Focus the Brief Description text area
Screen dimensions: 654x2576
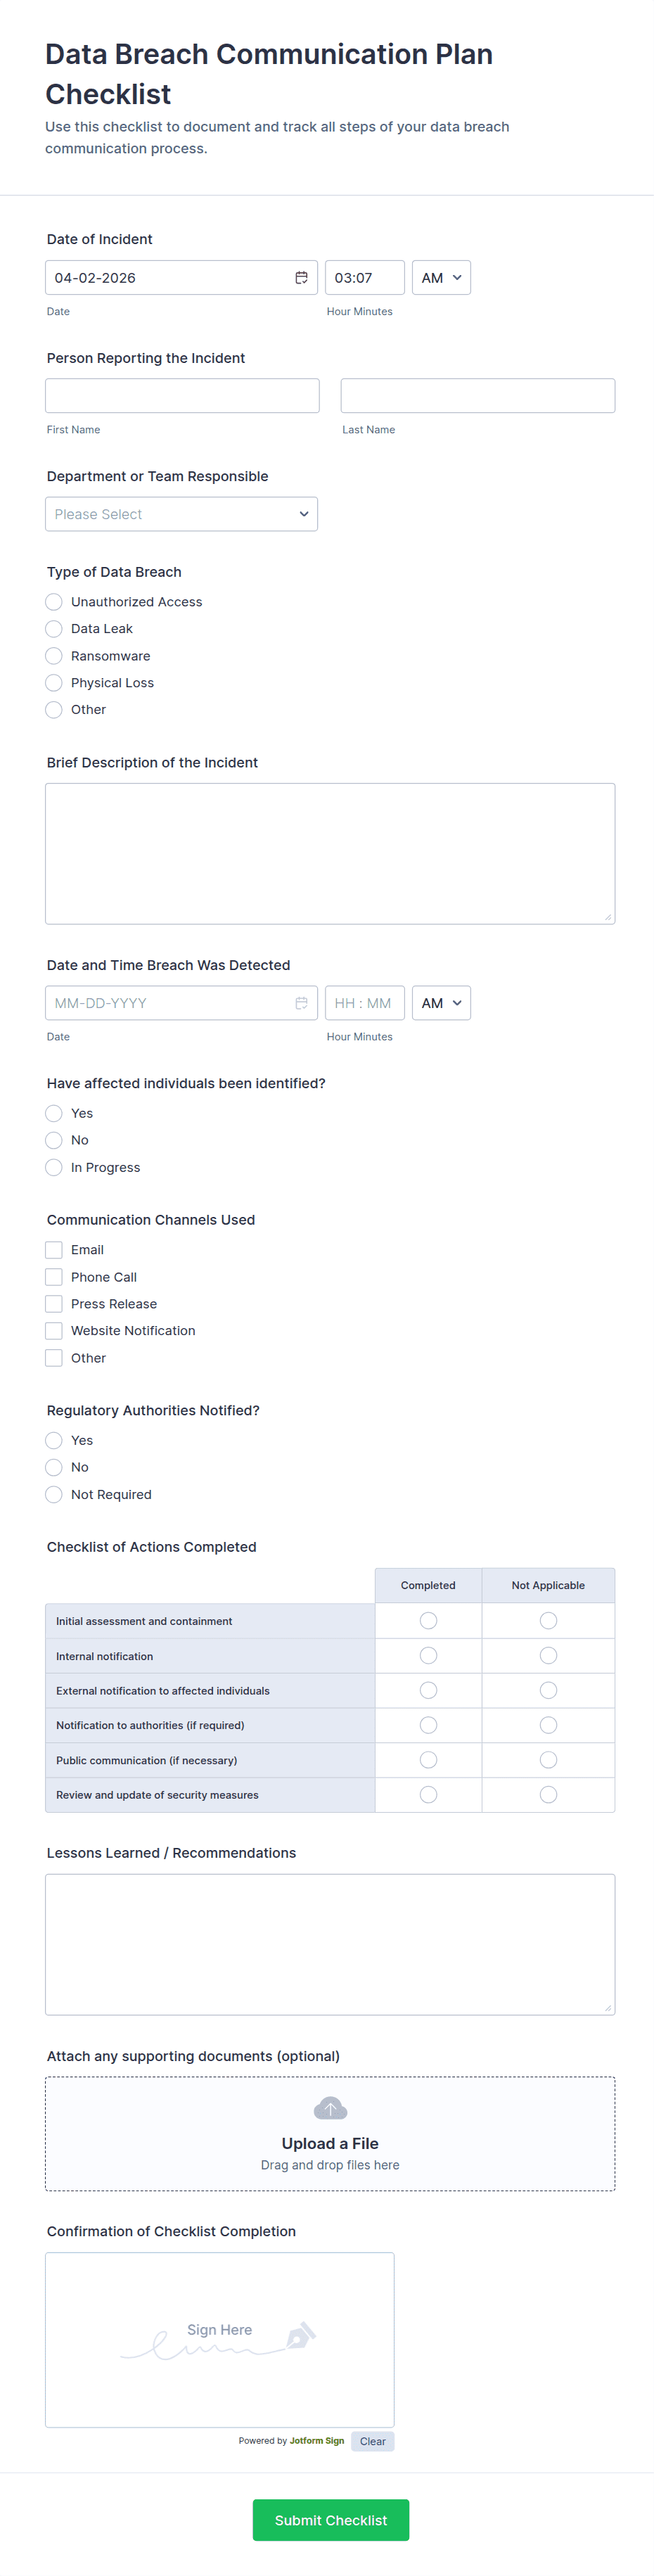coord(330,853)
